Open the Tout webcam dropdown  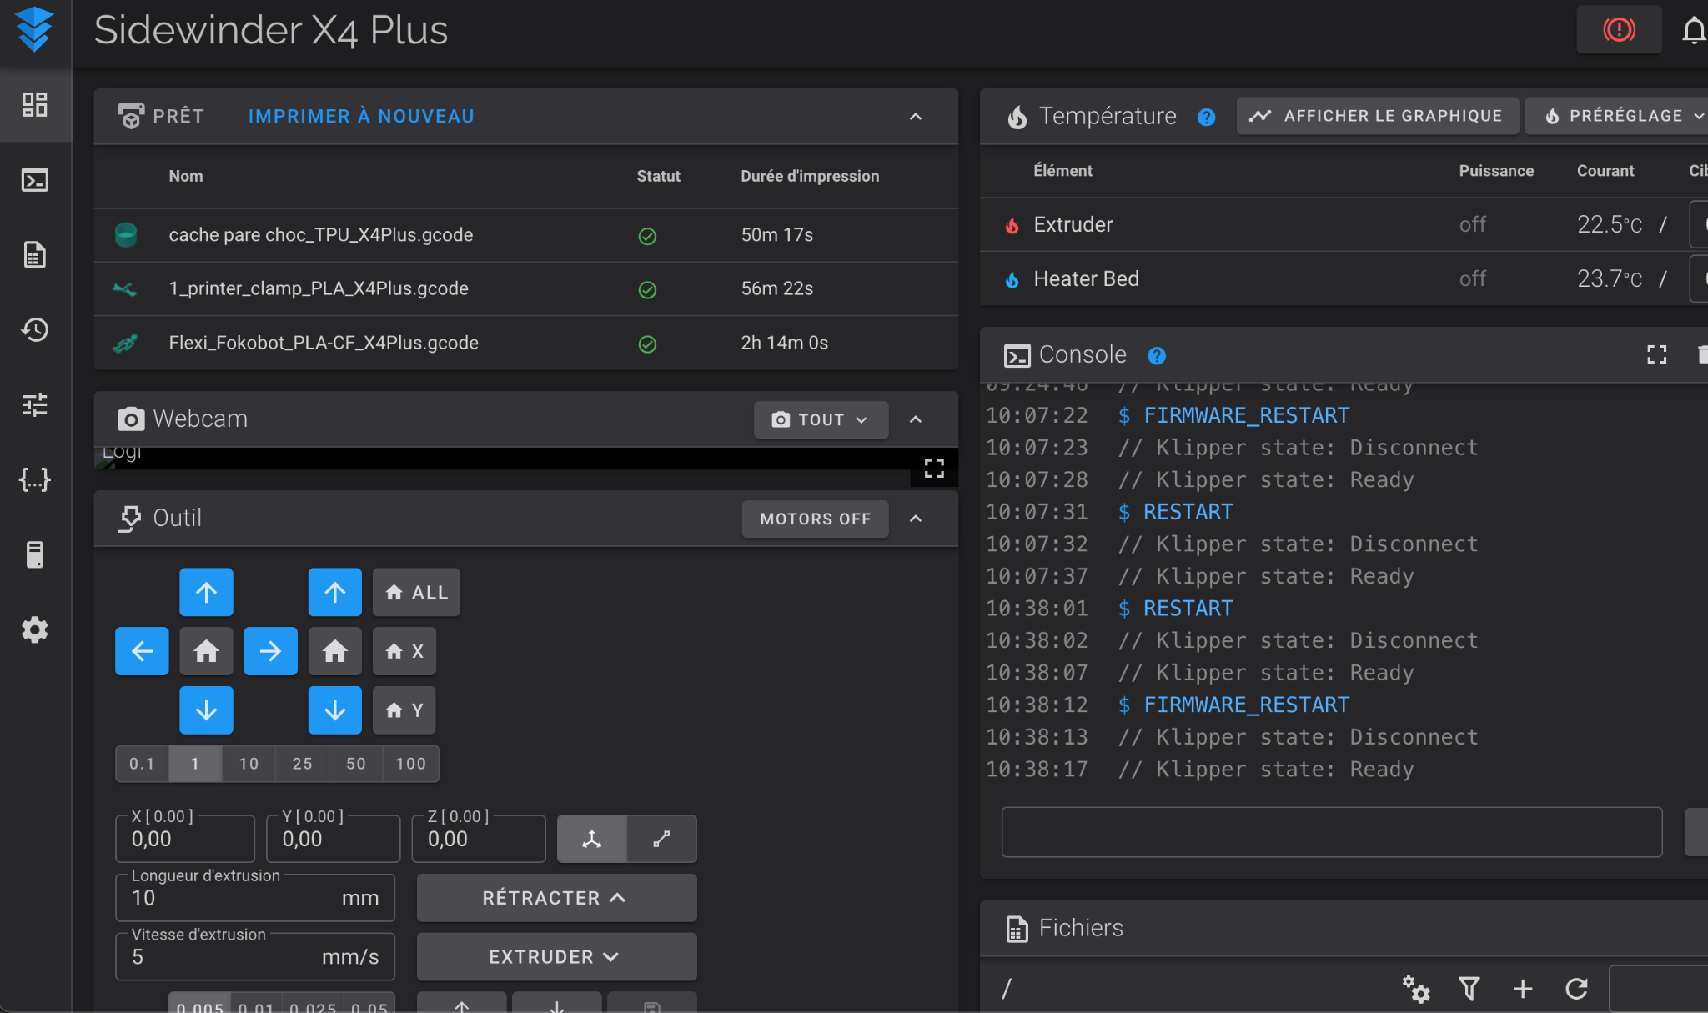tap(821, 419)
